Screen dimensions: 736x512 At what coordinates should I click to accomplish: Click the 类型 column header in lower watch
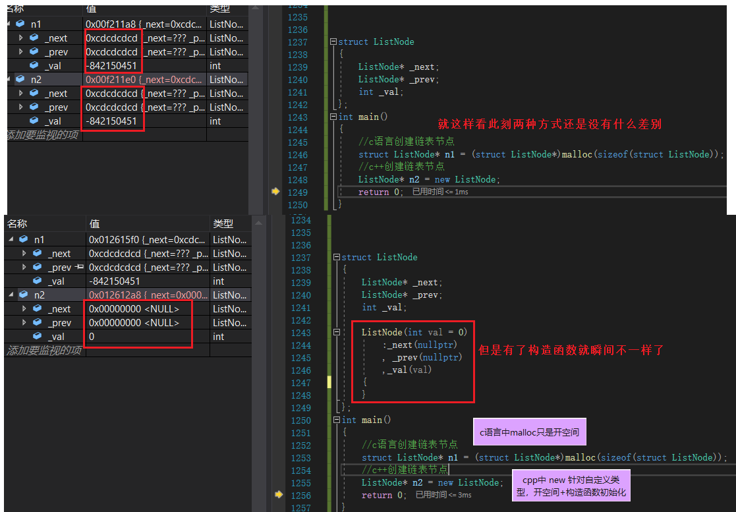[224, 224]
